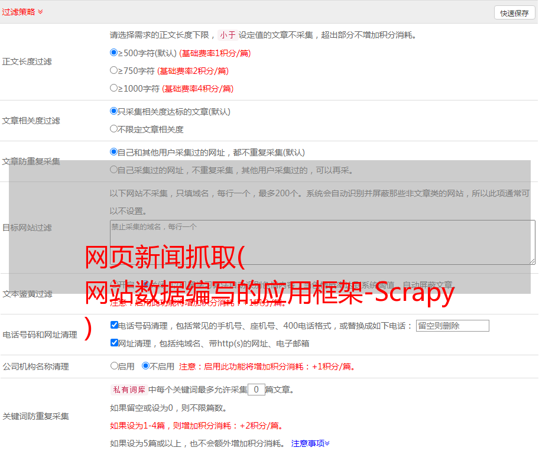The width and height of the screenshot is (539, 454).
Task: Click the 文本鉴黄过滤 label
Action: (28, 294)
